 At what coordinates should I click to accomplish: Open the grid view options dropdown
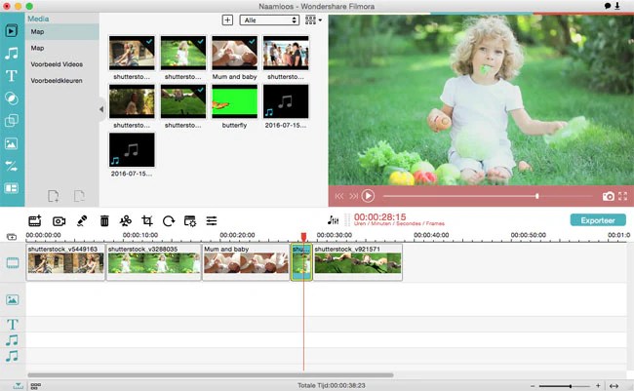pos(313,20)
